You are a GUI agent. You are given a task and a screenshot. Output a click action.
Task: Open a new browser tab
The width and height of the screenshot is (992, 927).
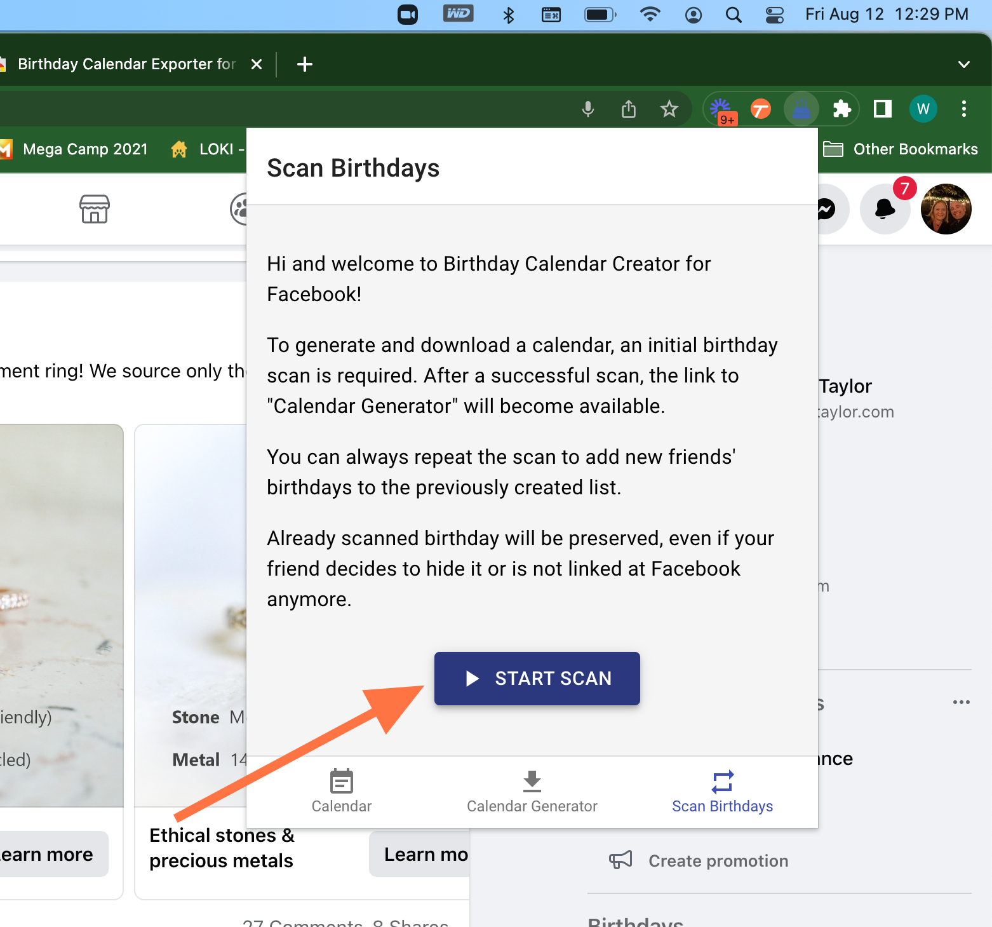305,64
